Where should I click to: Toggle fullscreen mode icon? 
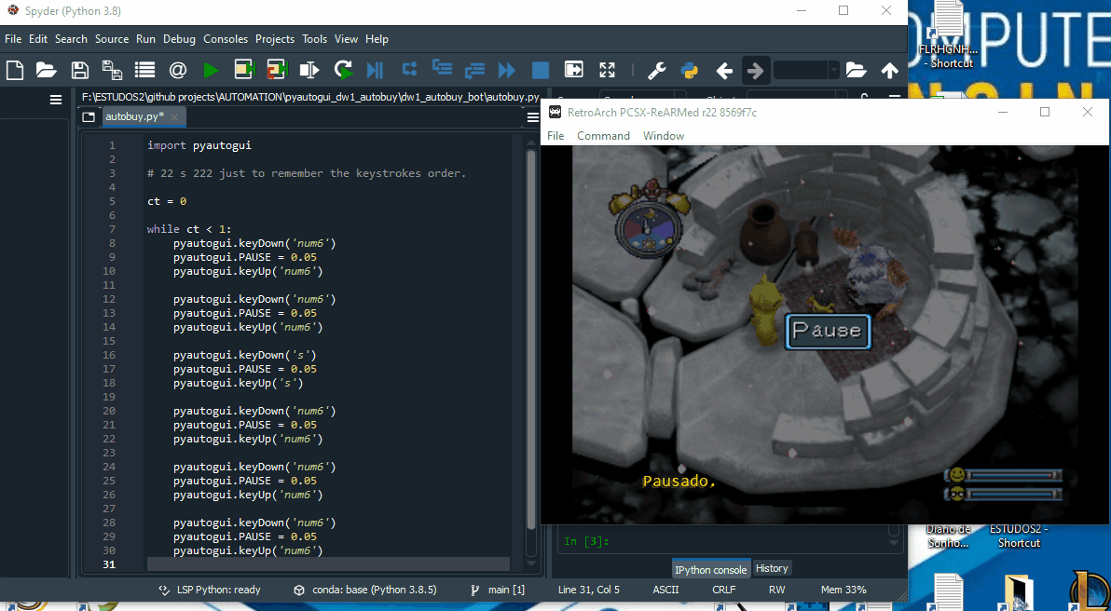pyautogui.click(x=607, y=69)
